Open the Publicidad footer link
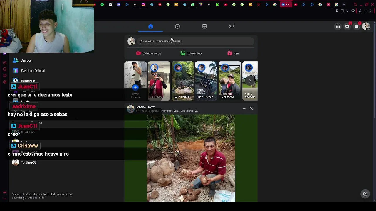 48,195
